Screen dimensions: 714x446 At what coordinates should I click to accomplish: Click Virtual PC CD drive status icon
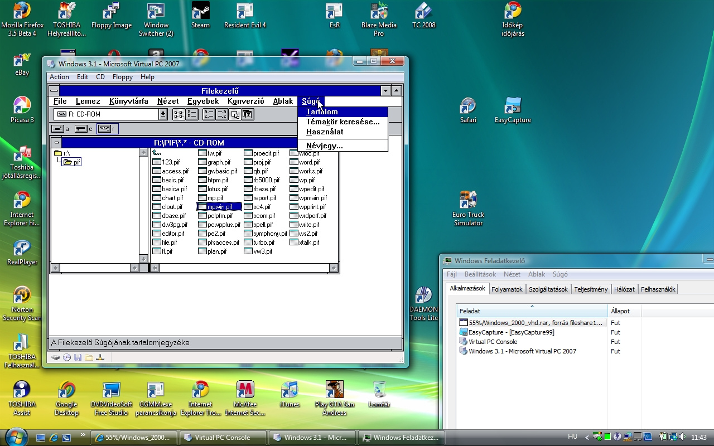pos(67,357)
